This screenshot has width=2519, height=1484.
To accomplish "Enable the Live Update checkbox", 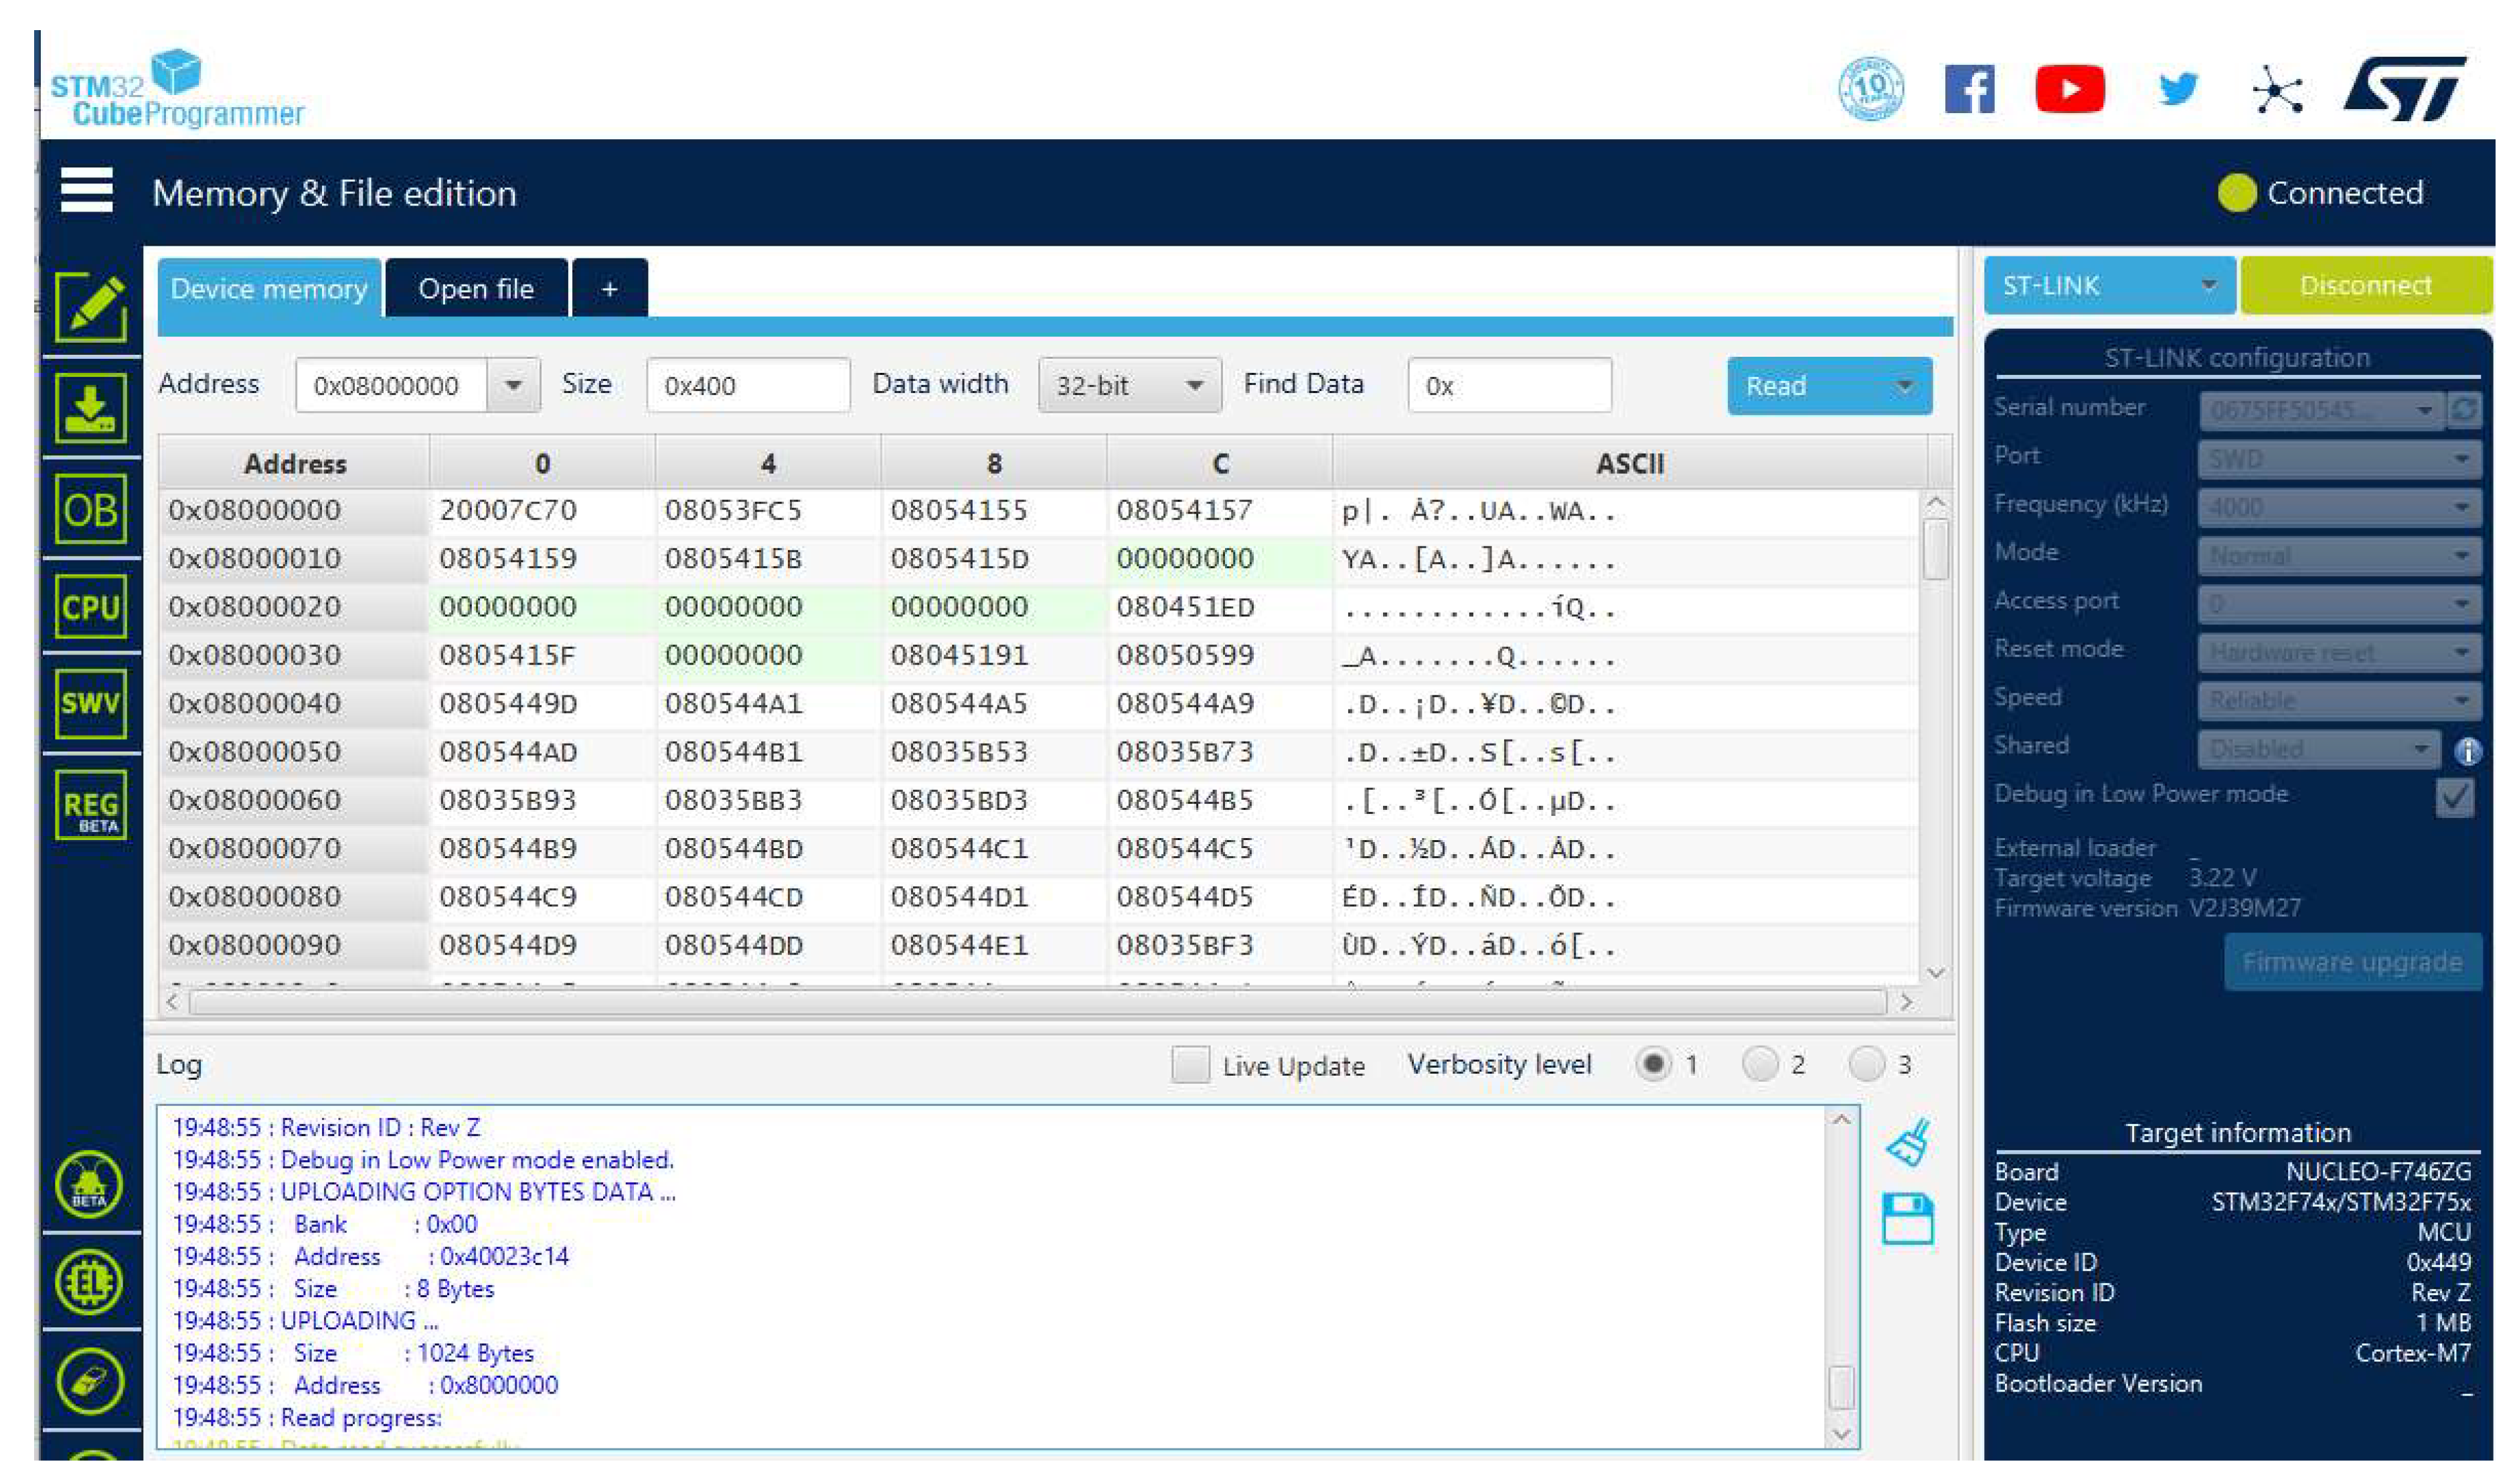I will click(1190, 1066).
